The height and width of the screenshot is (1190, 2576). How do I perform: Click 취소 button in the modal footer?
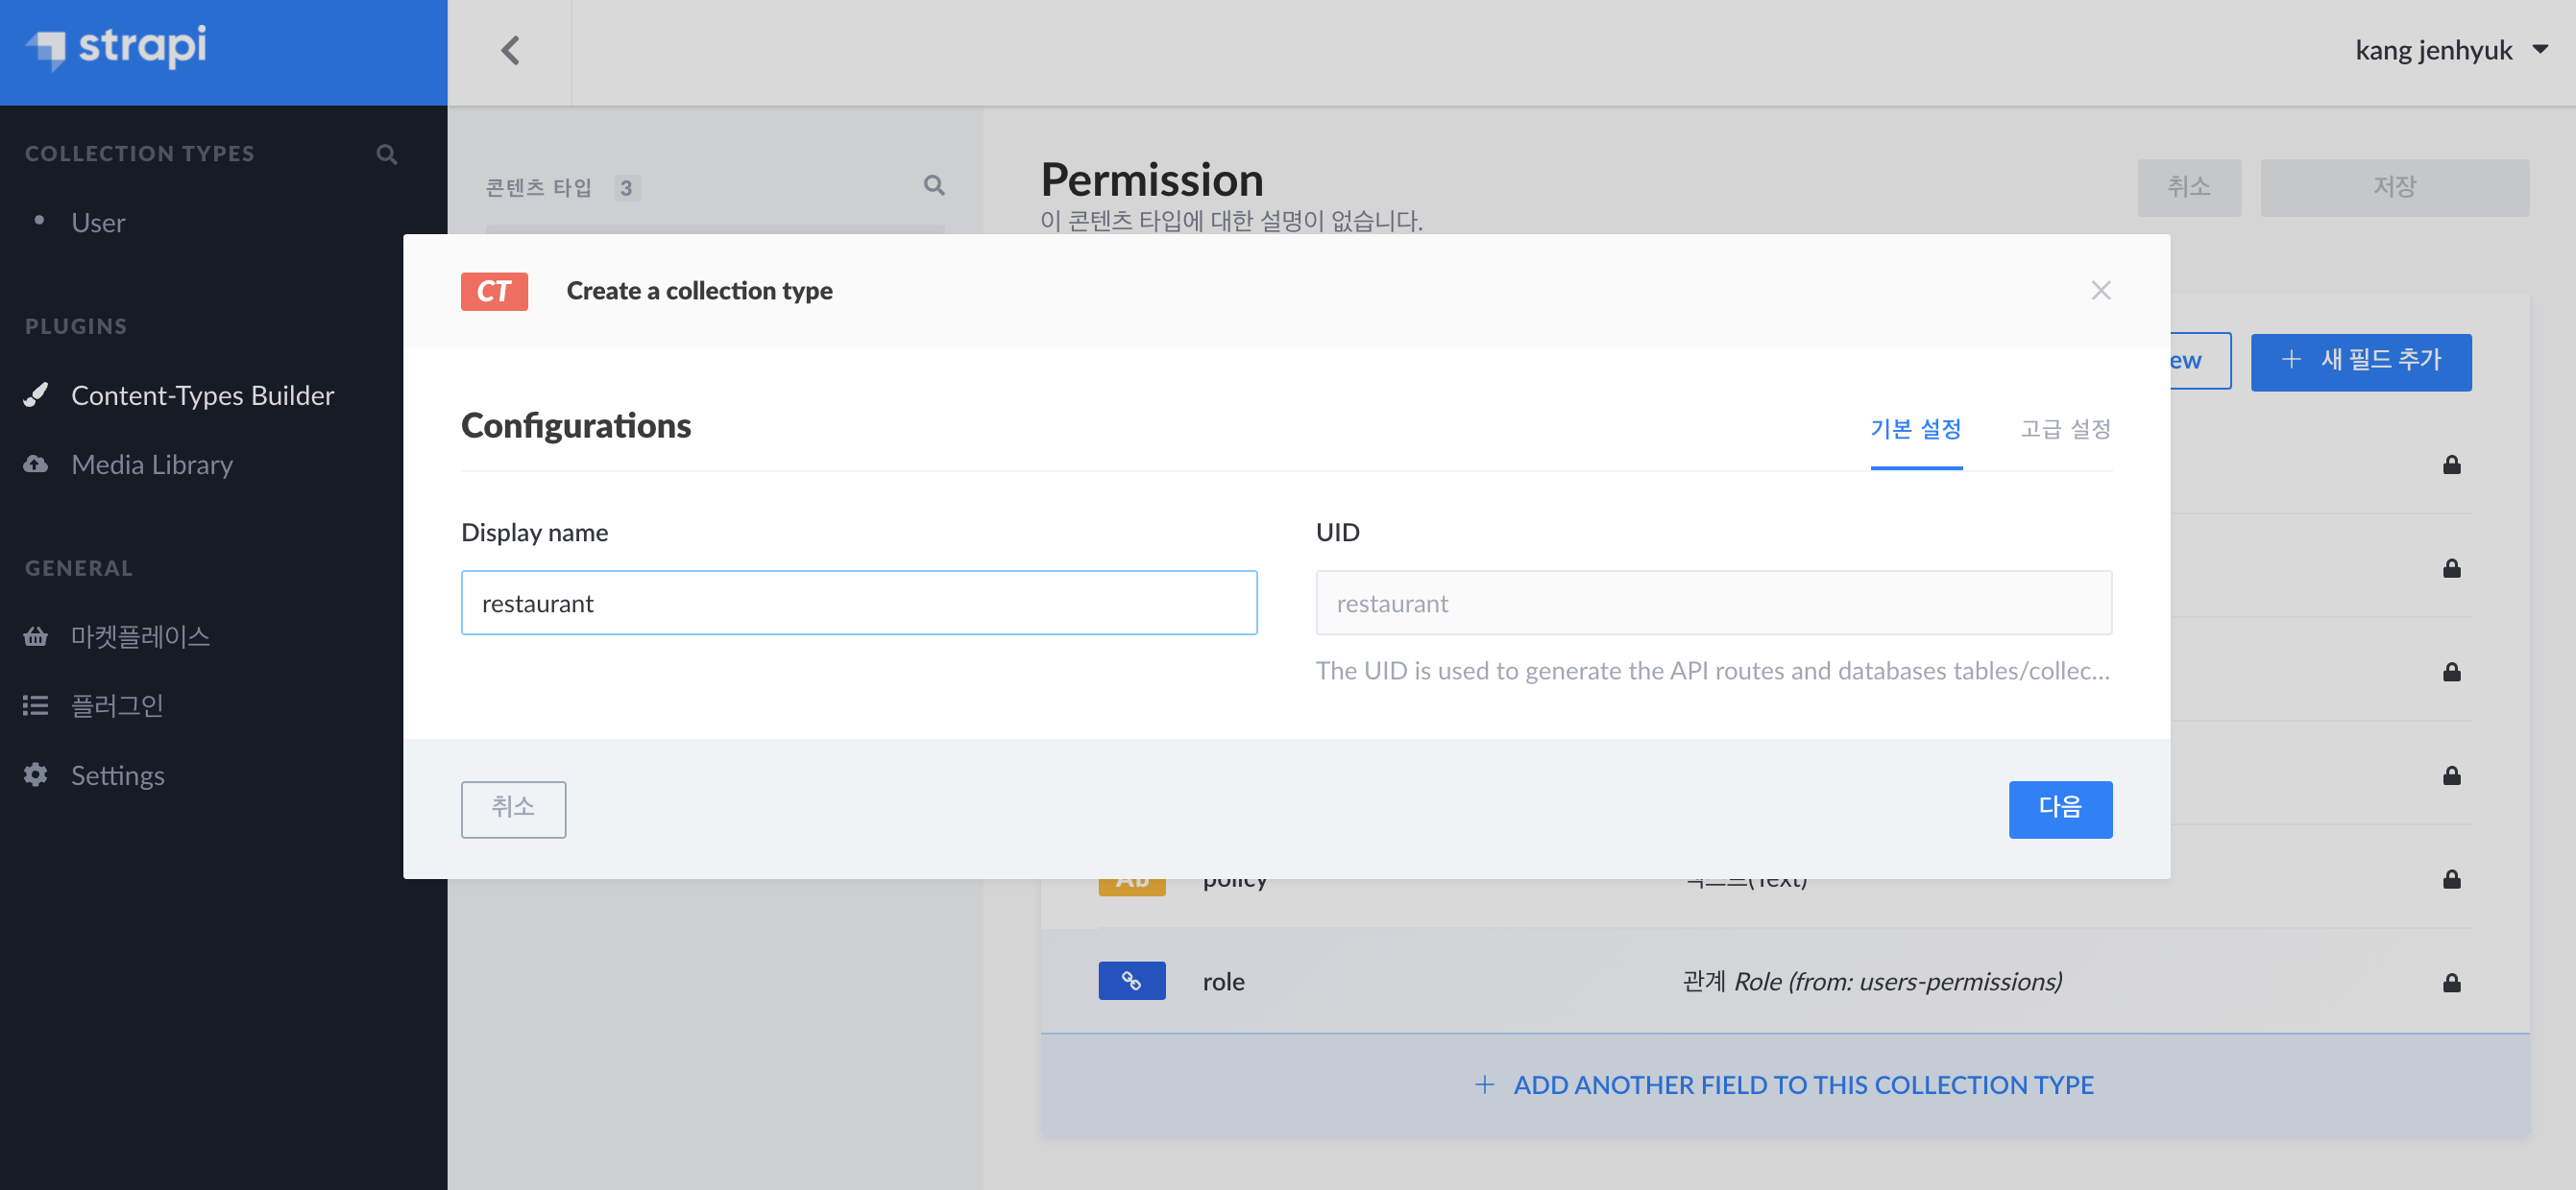click(x=513, y=808)
